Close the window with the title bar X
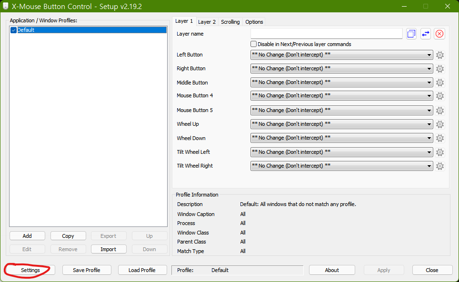 click(448, 6)
